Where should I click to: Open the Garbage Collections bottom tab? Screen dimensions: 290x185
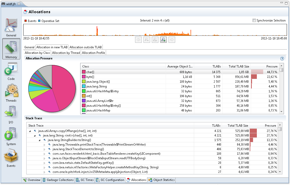(x=58, y=180)
